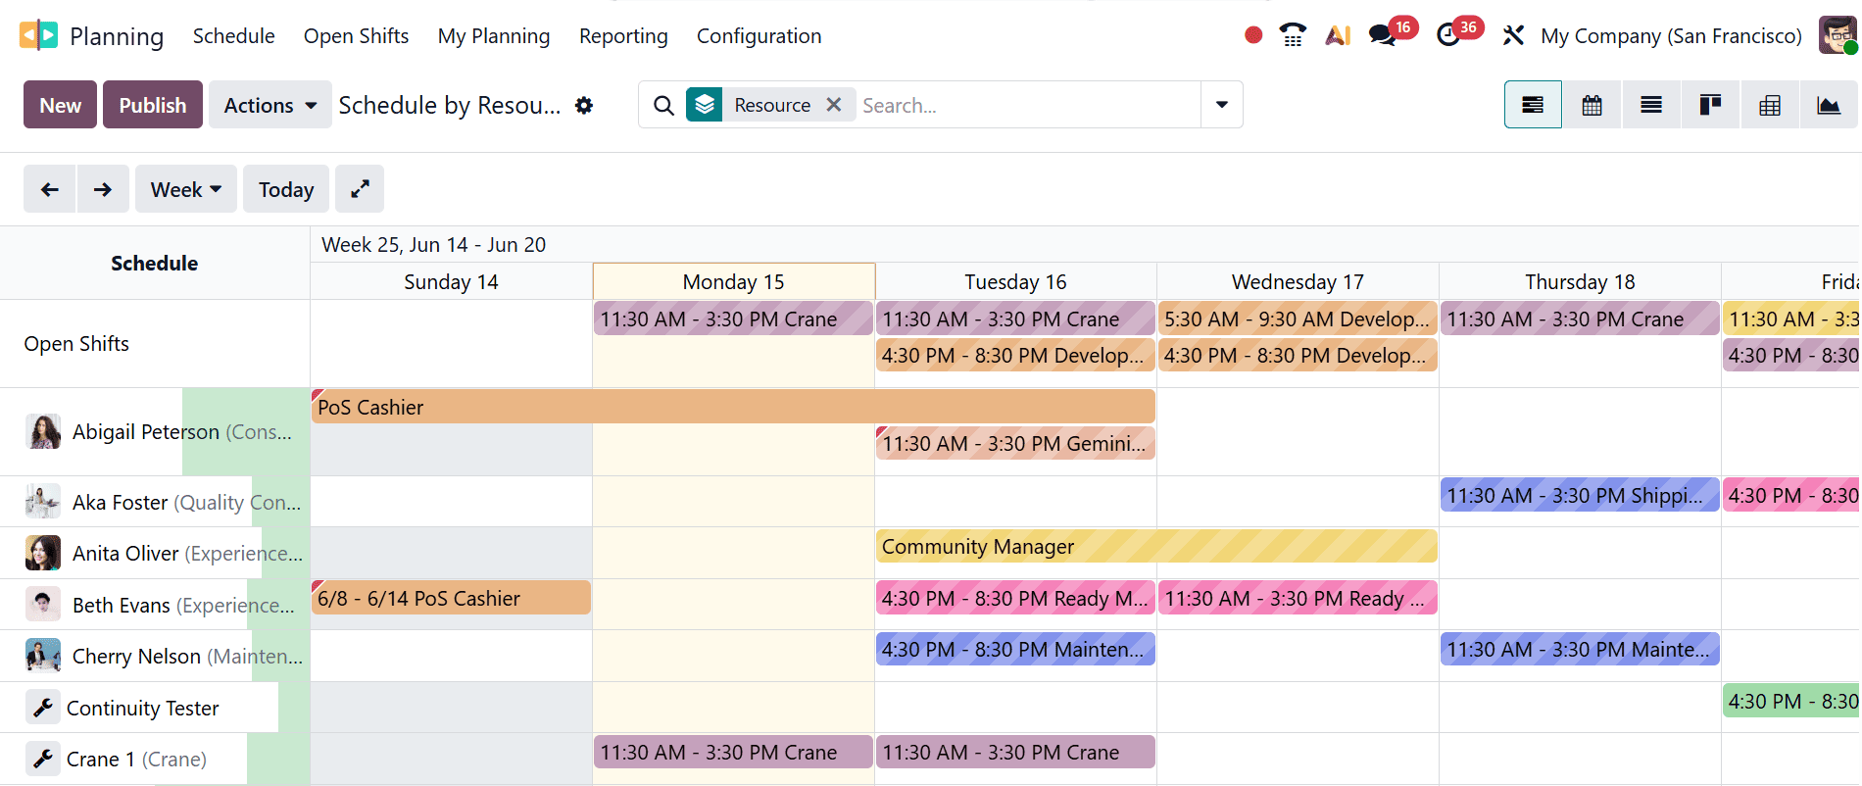
Task: Jump to Today
Action: [286, 189]
